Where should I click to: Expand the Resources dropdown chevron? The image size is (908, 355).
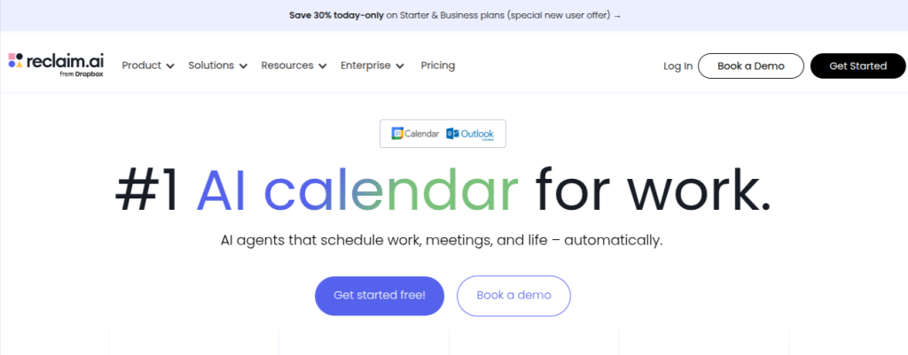point(323,66)
